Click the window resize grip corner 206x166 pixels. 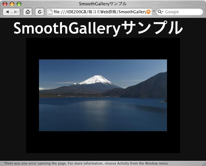[x=204, y=164]
